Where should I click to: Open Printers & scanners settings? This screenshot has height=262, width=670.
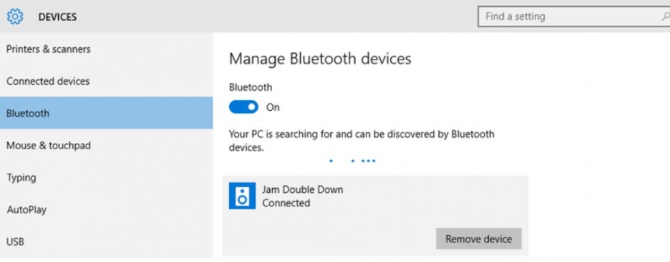(x=107, y=49)
